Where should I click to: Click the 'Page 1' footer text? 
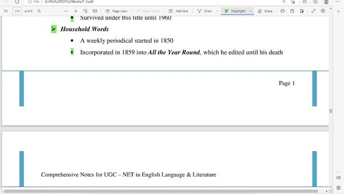point(286,83)
